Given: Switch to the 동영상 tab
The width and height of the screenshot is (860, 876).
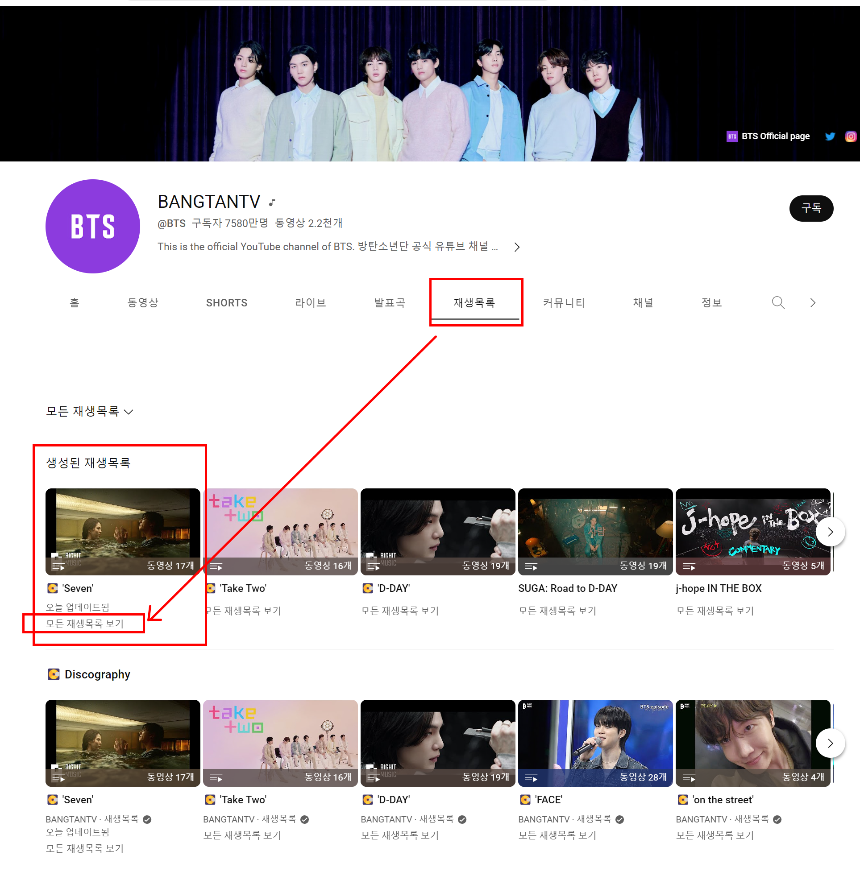Looking at the screenshot, I should tap(143, 302).
